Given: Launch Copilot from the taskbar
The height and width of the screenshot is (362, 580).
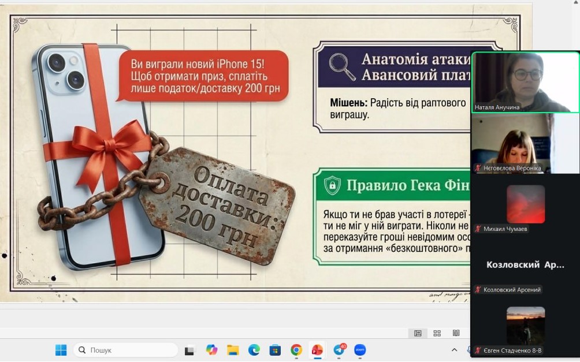Looking at the screenshot, I should click(211, 350).
